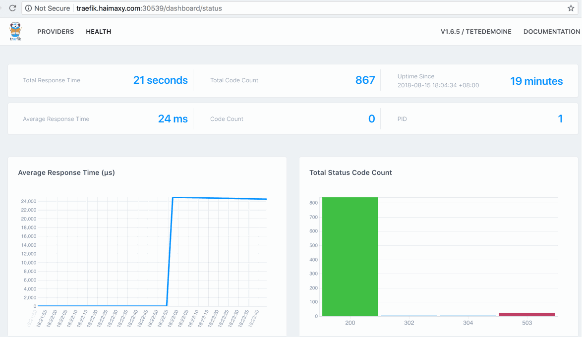The width and height of the screenshot is (582, 337).
Task: Select the 302 label on the chart axis
Action: click(409, 323)
